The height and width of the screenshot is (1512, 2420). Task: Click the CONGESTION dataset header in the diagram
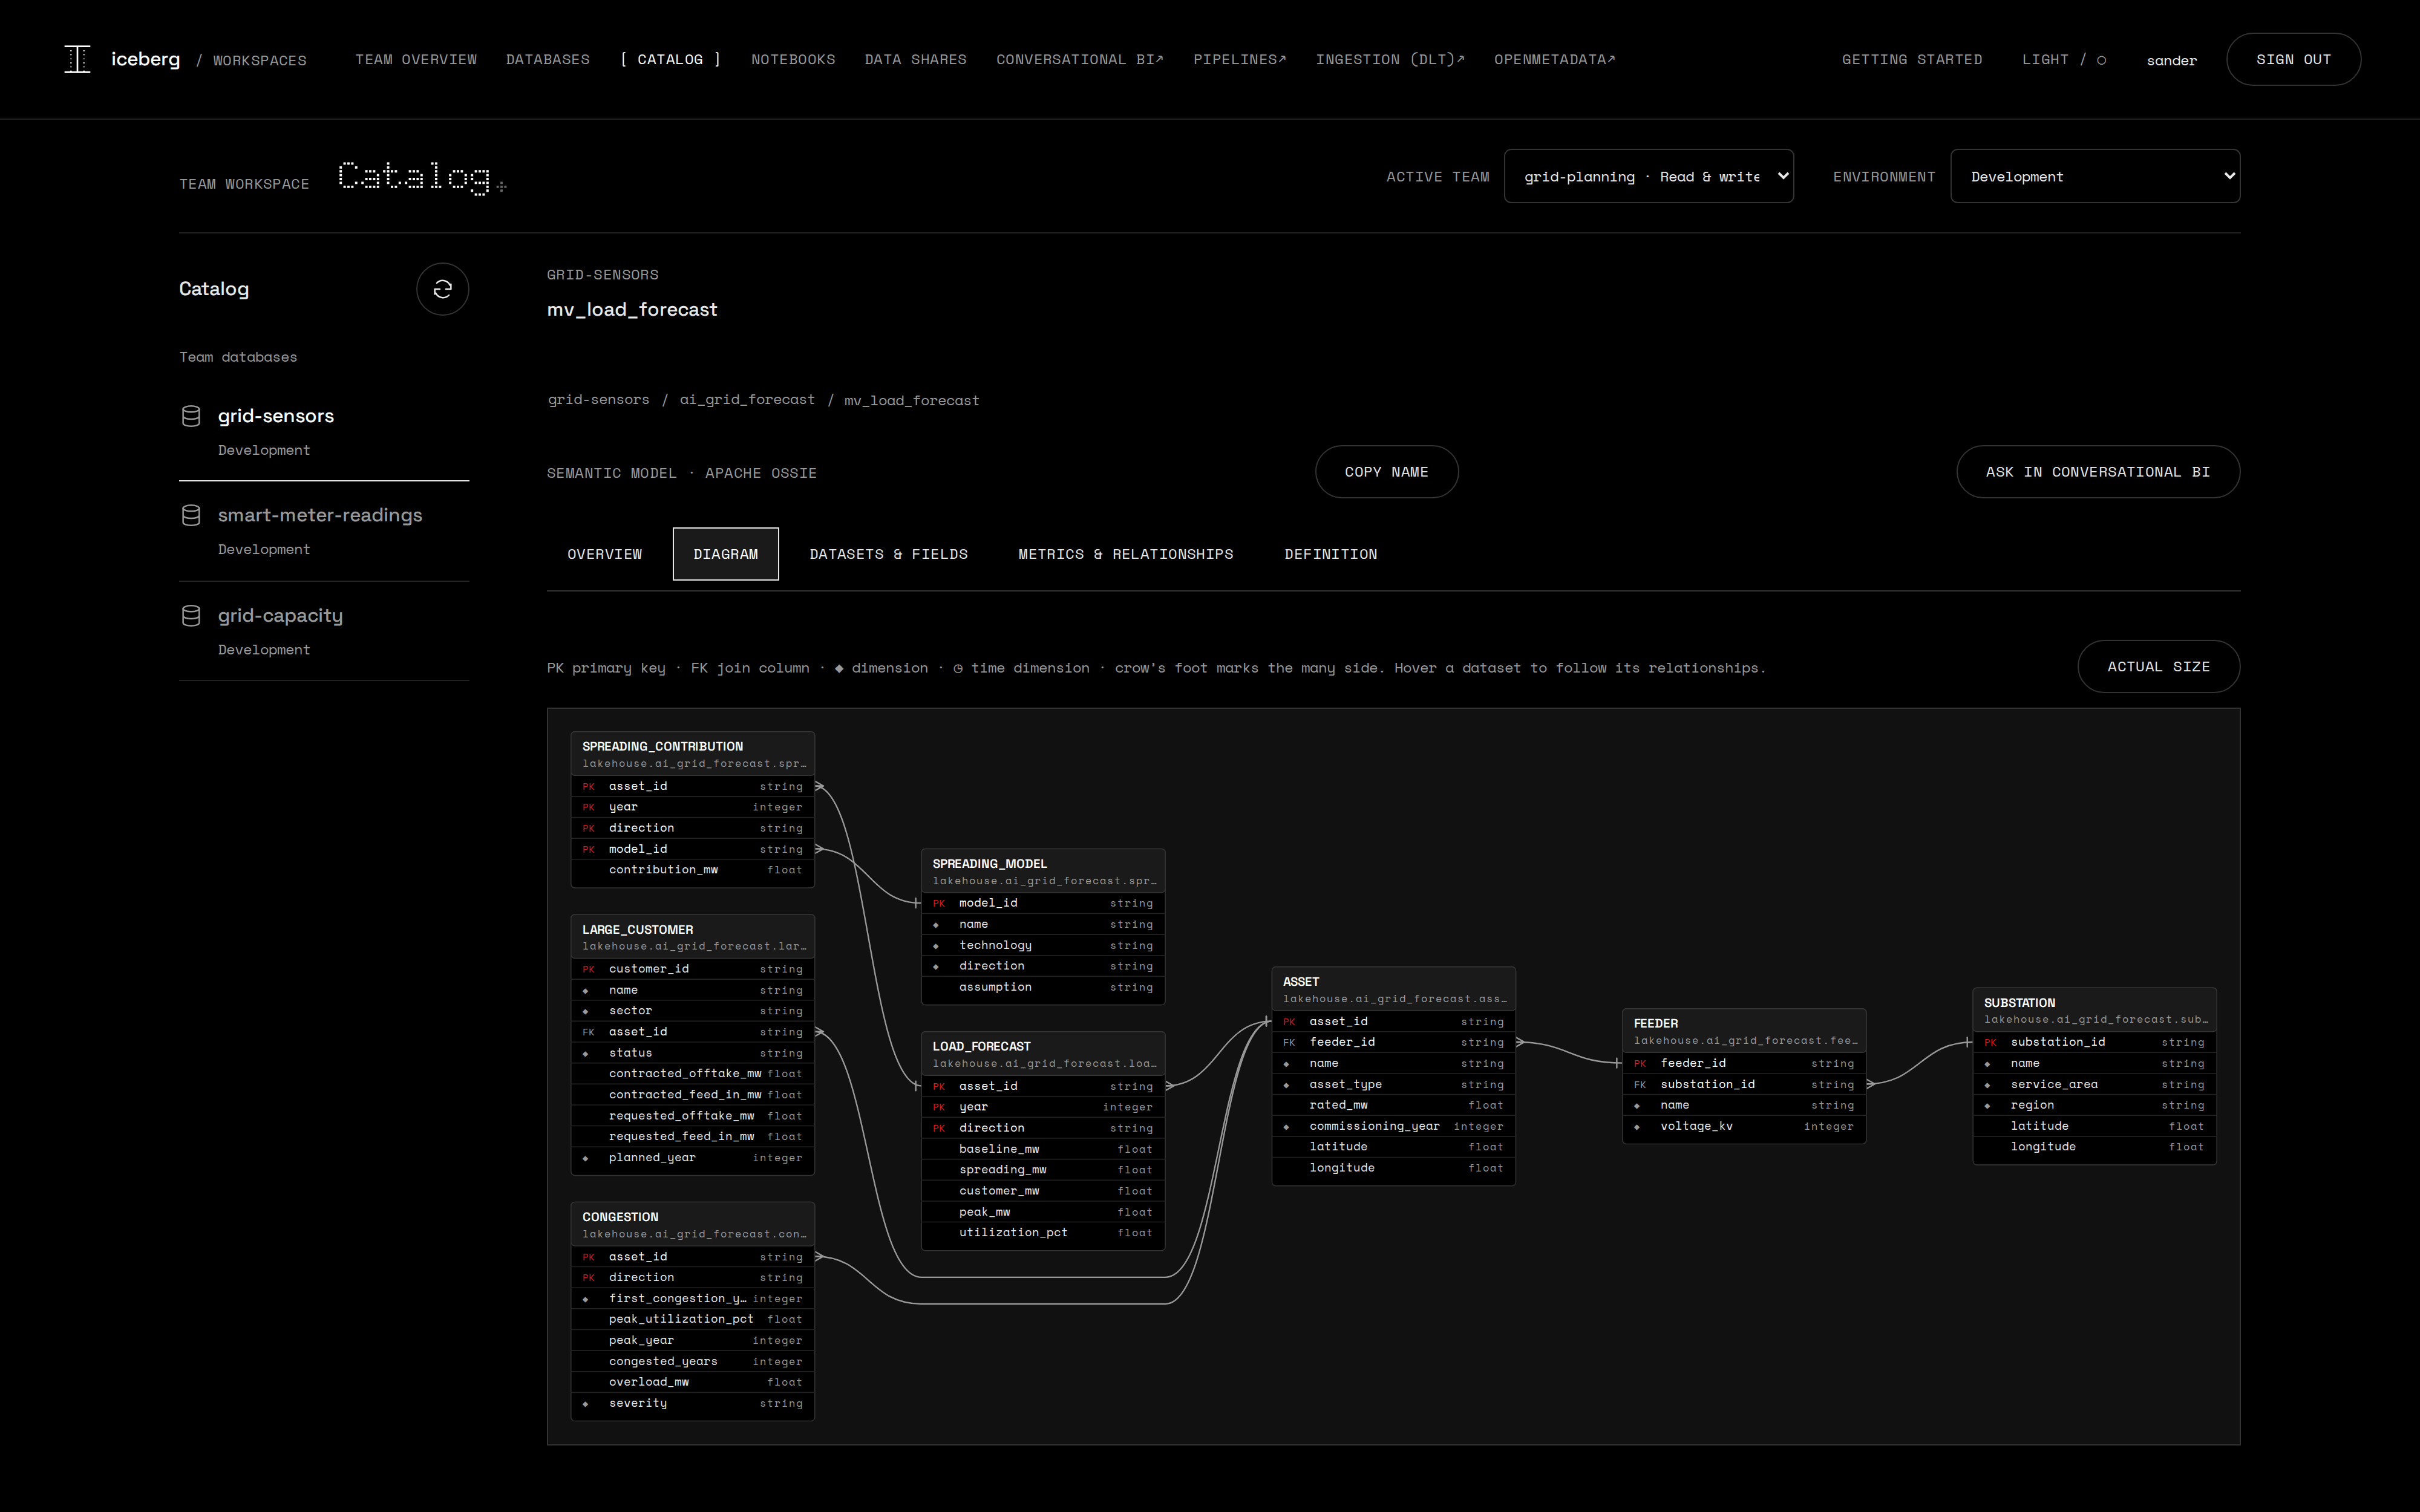[x=692, y=1225]
